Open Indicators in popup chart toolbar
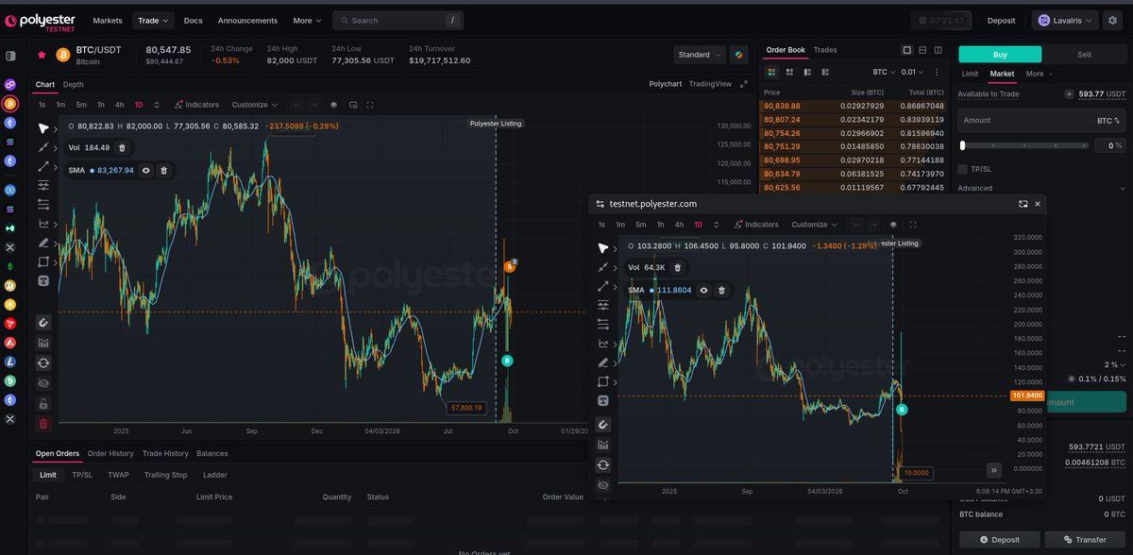The width and height of the screenshot is (1133, 555). (x=756, y=225)
